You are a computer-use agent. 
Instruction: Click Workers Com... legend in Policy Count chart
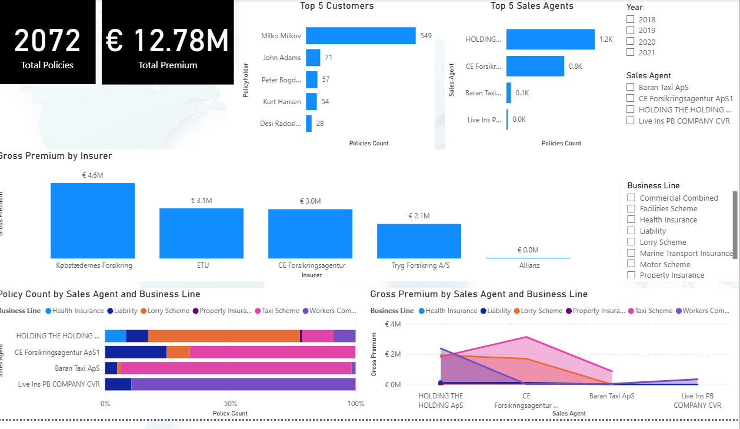coord(329,311)
